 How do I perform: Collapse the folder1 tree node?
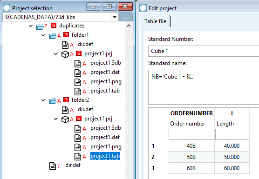click(43, 35)
